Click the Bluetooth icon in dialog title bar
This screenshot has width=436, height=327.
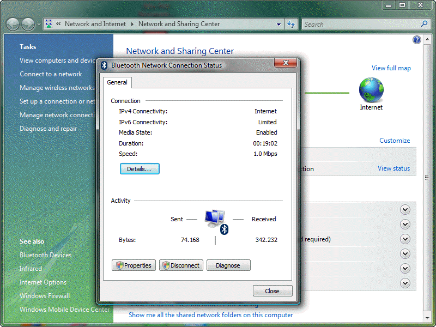point(104,65)
